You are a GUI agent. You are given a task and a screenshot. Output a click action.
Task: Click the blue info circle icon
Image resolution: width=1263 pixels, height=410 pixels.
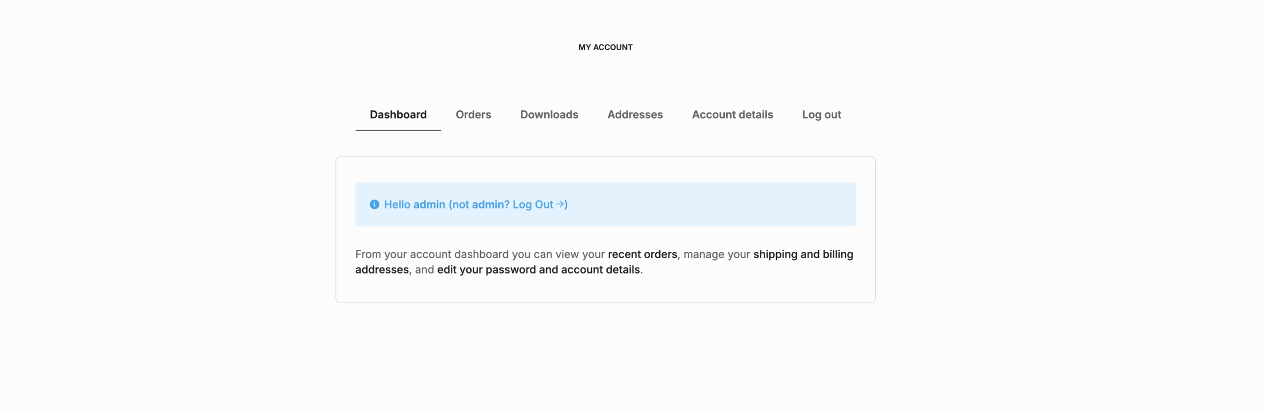click(x=374, y=205)
